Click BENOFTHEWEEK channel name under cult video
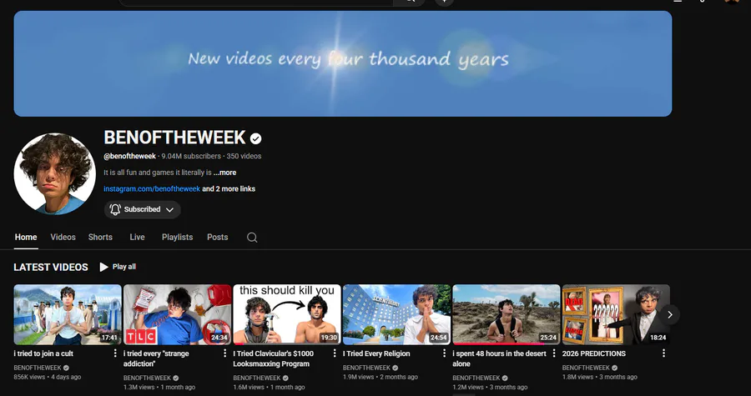Screen dimensions: 751x396 (38, 368)
